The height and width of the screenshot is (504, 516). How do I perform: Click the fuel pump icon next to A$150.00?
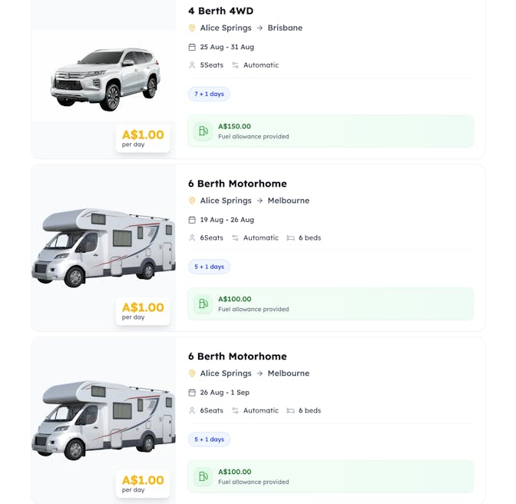[x=203, y=131]
